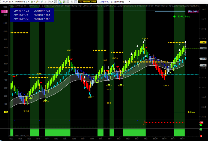
Task: Click the TG Up Trend label
Action: click(x=184, y=17)
